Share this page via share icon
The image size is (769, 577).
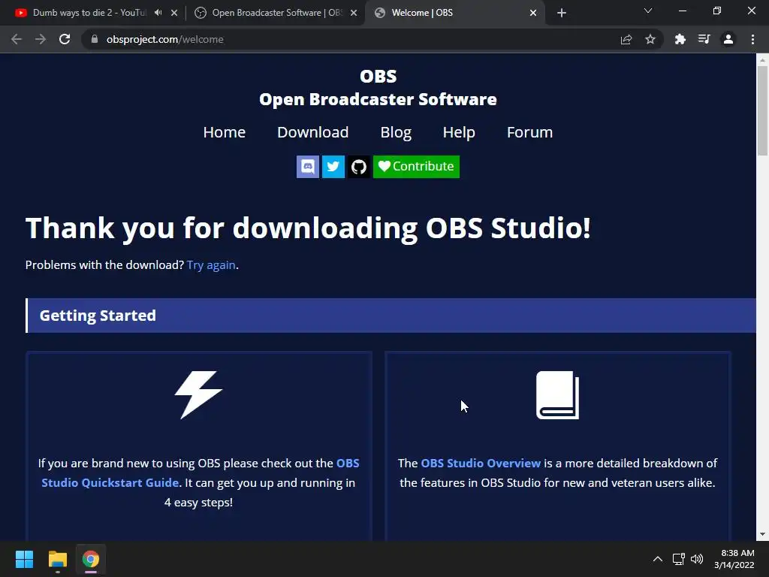[626, 39]
